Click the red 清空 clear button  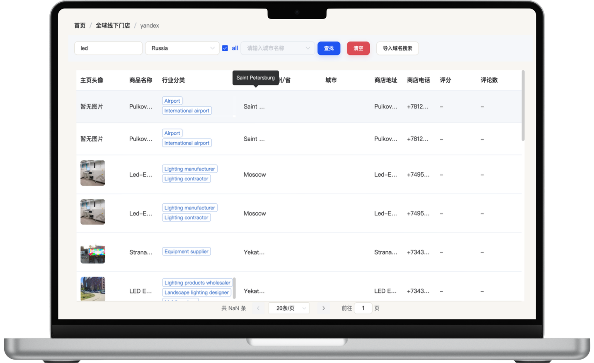pyautogui.click(x=358, y=48)
